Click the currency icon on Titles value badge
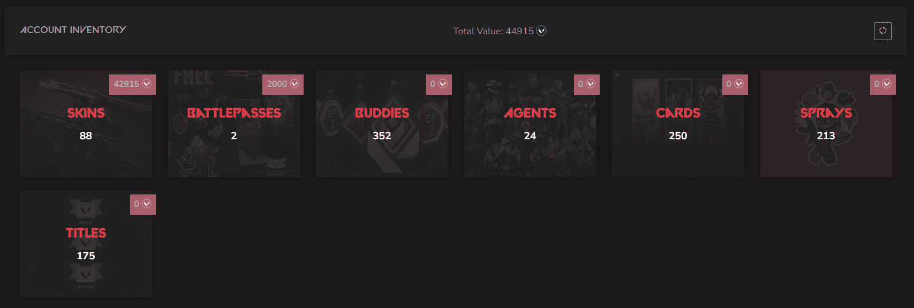Viewport: 914px width, 308px height. pyautogui.click(x=147, y=204)
